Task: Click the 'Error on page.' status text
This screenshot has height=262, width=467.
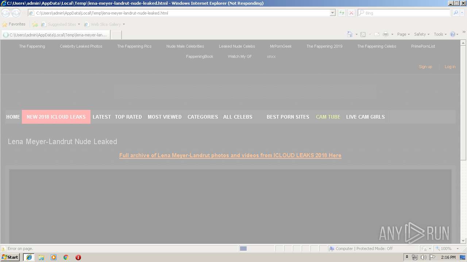Action: (20, 249)
